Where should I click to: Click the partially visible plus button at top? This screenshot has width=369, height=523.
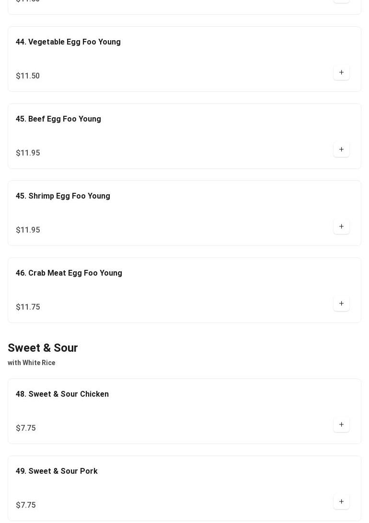tap(341, 1)
